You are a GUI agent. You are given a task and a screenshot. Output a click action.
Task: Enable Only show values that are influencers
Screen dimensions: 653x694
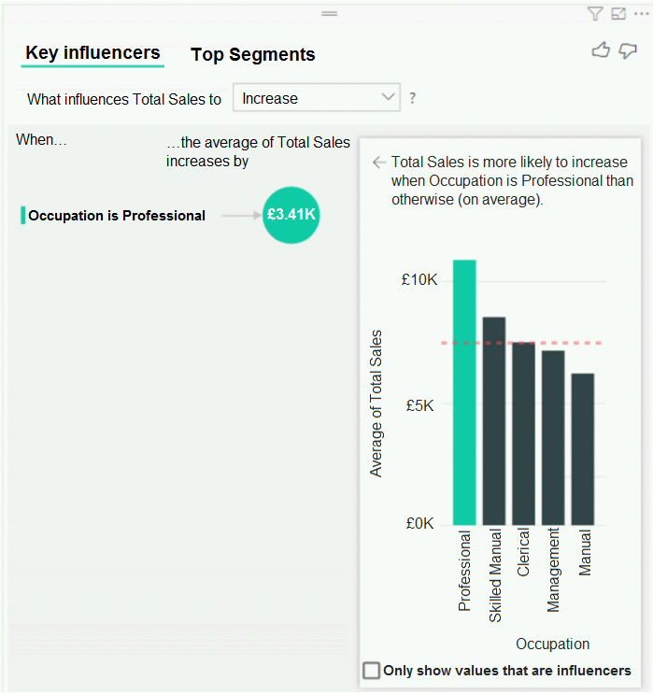click(372, 670)
